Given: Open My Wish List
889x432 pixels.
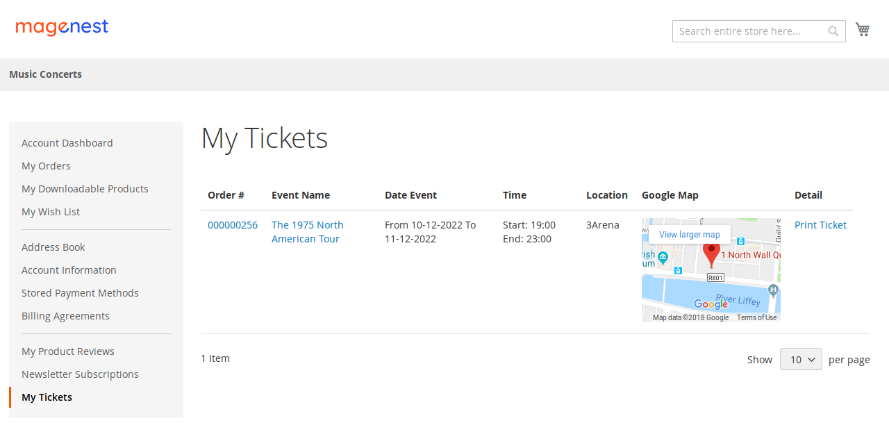Looking at the screenshot, I should click(x=51, y=212).
